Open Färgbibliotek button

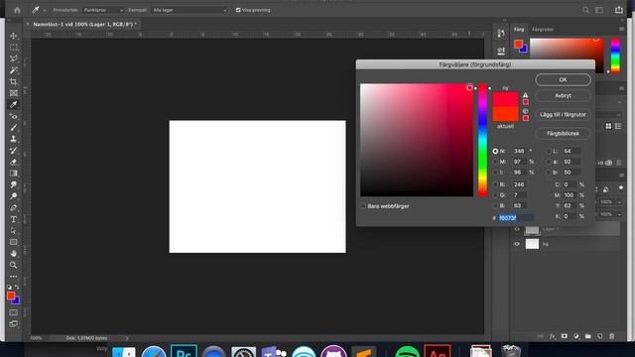(x=563, y=134)
